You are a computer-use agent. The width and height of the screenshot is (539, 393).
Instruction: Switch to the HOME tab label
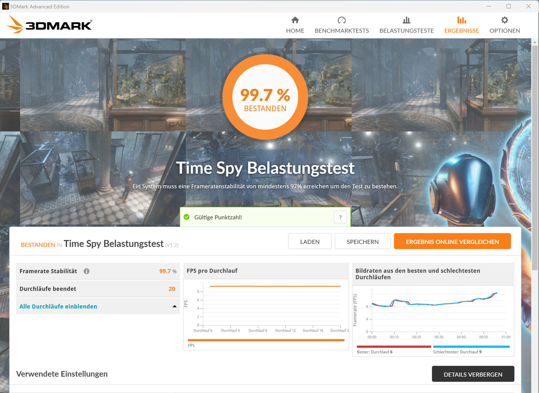[295, 31]
